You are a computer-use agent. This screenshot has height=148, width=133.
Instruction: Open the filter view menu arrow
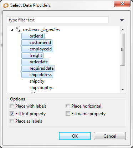[122, 20]
